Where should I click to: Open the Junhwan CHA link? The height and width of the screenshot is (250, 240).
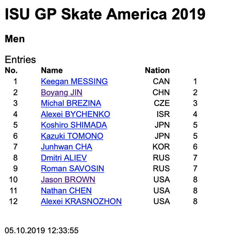(x=66, y=147)
